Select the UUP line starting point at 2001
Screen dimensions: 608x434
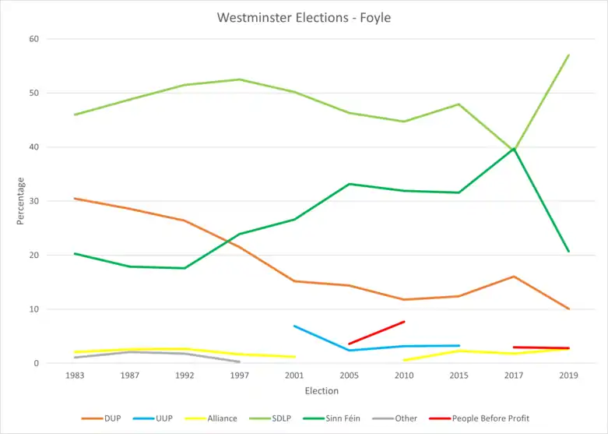[x=294, y=326]
